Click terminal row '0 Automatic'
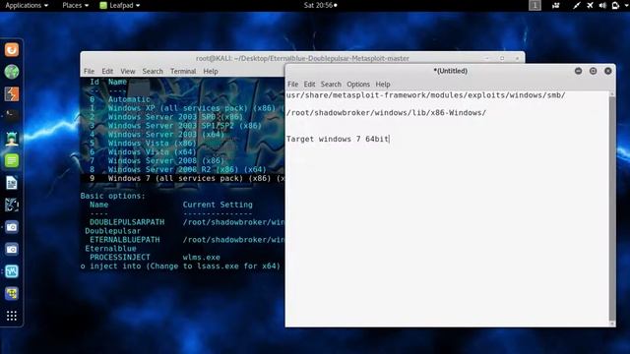Screen dimensions: 630x354 point(120,99)
